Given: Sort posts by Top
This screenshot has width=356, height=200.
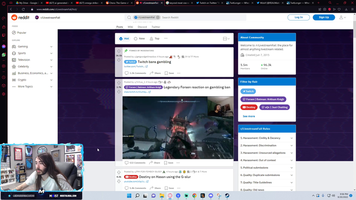Looking at the screenshot, I should point(155,38).
